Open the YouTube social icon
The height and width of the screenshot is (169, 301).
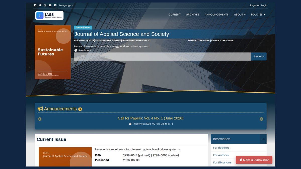[50, 5]
